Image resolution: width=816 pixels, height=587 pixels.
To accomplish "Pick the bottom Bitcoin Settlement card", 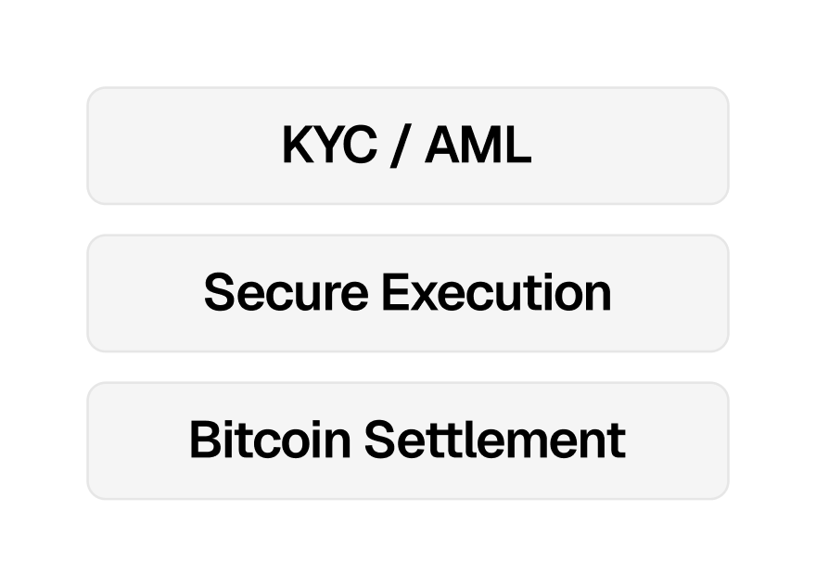I will 407,440.
